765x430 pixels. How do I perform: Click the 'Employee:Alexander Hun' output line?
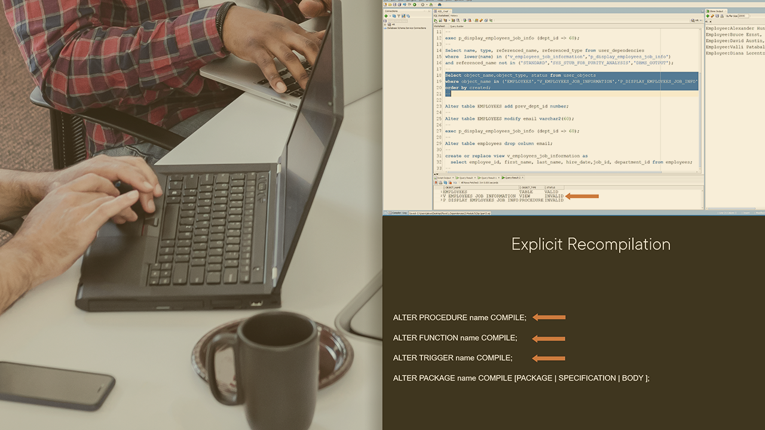coord(735,28)
